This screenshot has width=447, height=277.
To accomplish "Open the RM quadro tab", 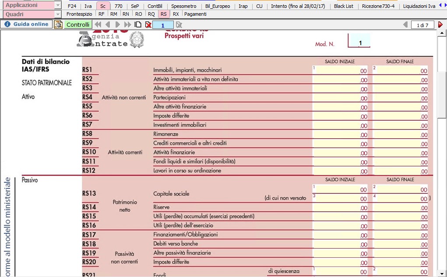I will coord(113,14).
